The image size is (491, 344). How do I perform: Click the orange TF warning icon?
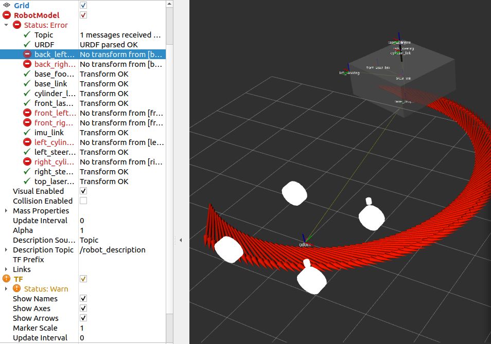click(x=7, y=279)
